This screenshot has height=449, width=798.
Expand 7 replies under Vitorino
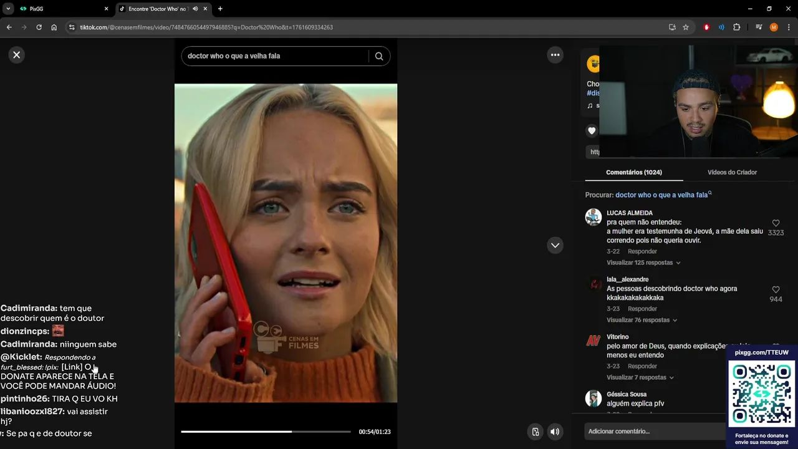click(x=640, y=377)
